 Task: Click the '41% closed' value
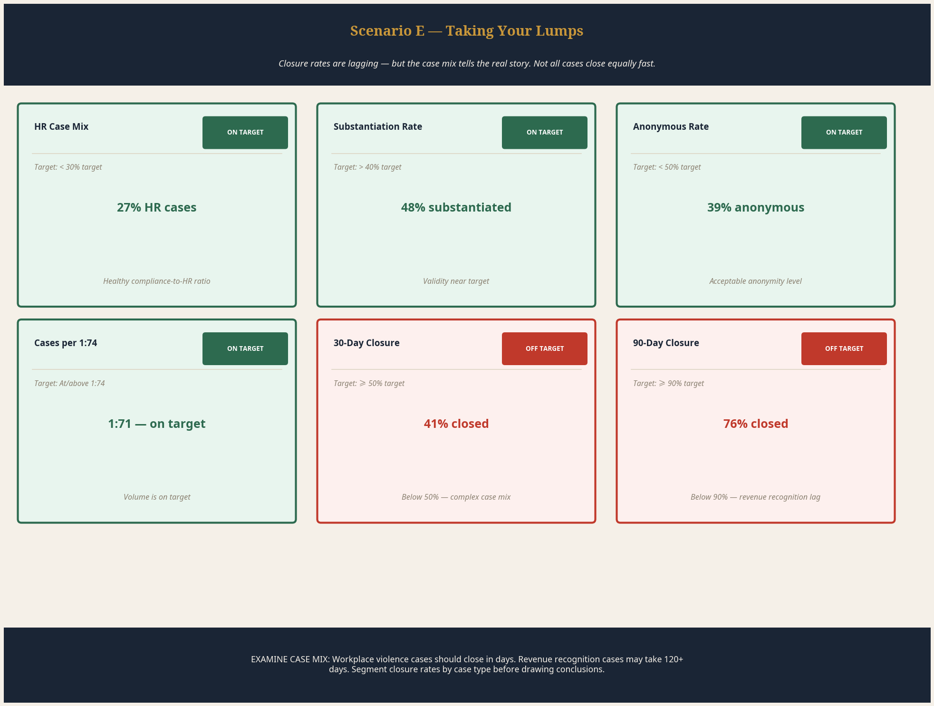[x=456, y=424]
